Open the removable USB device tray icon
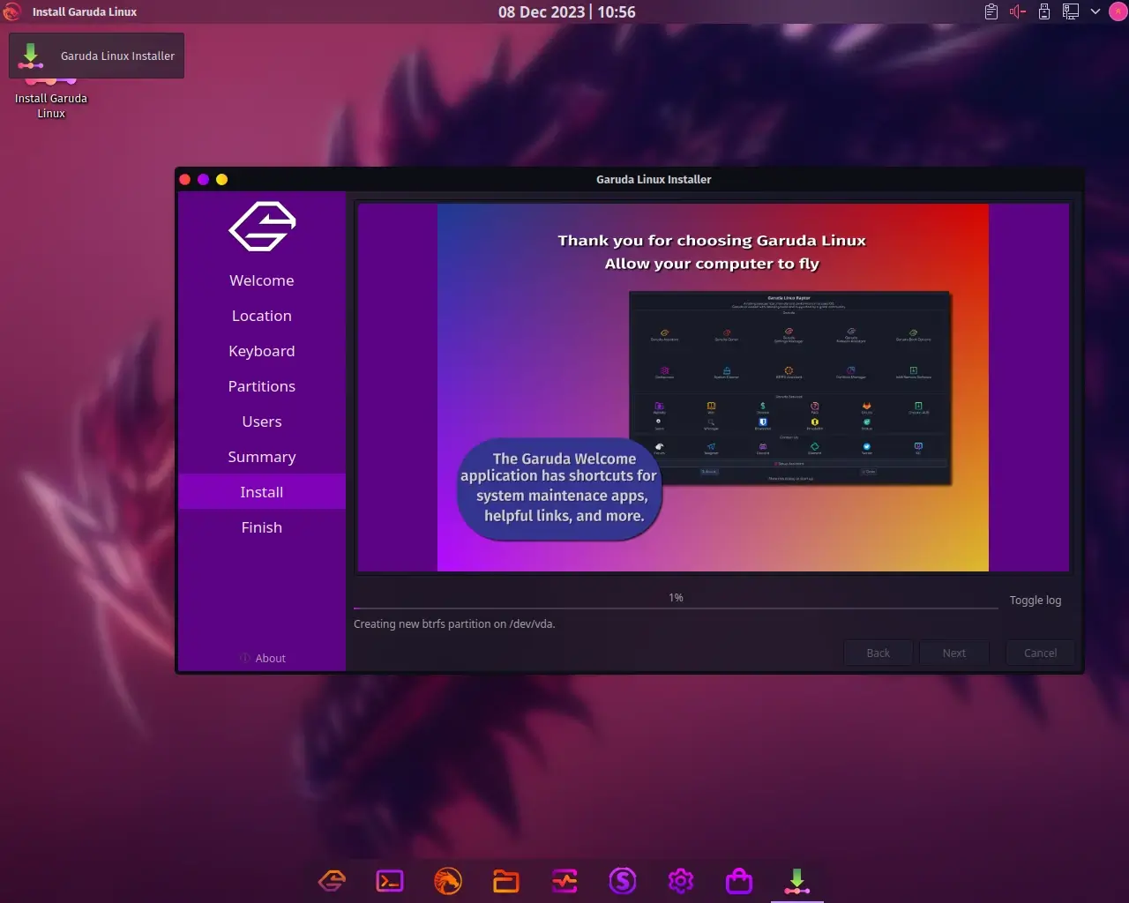 (1044, 11)
